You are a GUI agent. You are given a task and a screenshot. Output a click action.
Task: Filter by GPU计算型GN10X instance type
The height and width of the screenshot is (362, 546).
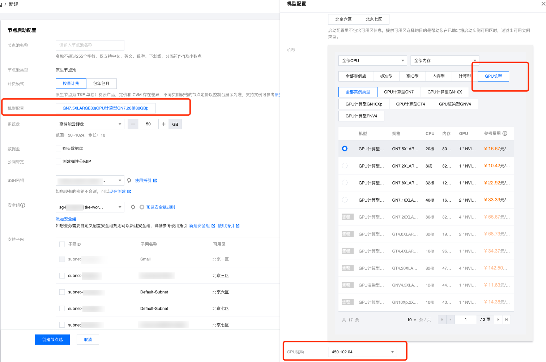point(445,92)
